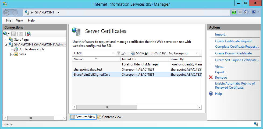The image size is (263, 129).
Task: Open the blue Help question icon in toolbar
Action: (x=254, y=12)
